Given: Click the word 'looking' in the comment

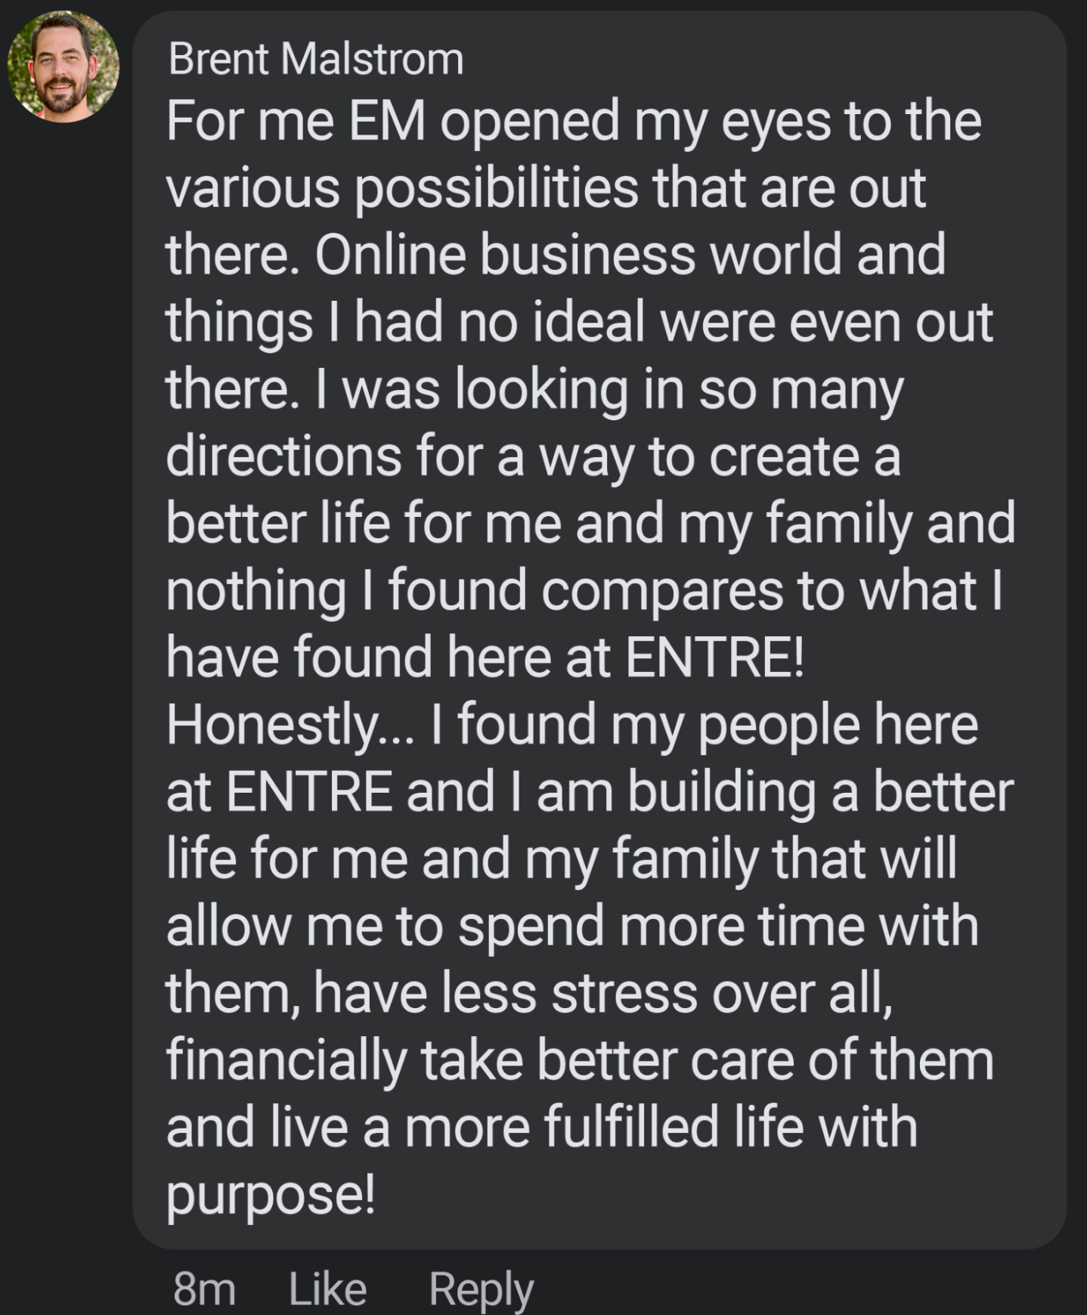Looking at the screenshot, I should (x=541, y=389).
